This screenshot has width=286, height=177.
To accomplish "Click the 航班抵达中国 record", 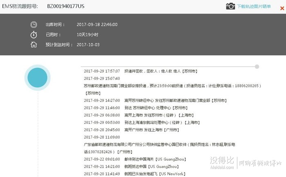I will (131, 167).
